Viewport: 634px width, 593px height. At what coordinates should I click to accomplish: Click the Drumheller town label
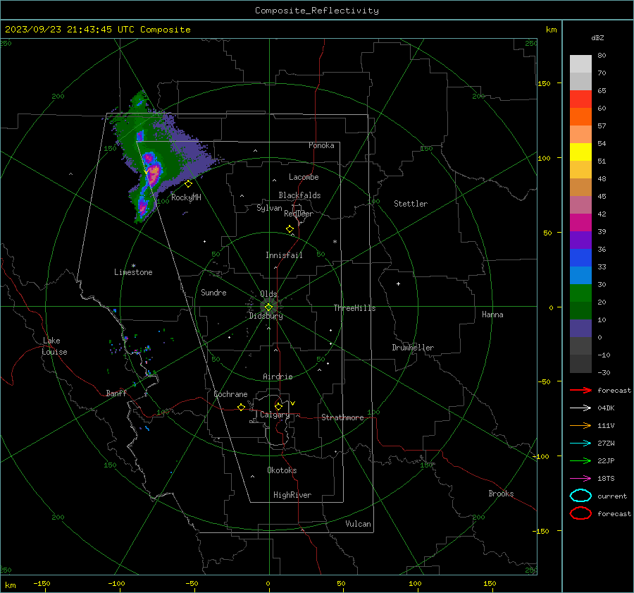coord(413,348)
